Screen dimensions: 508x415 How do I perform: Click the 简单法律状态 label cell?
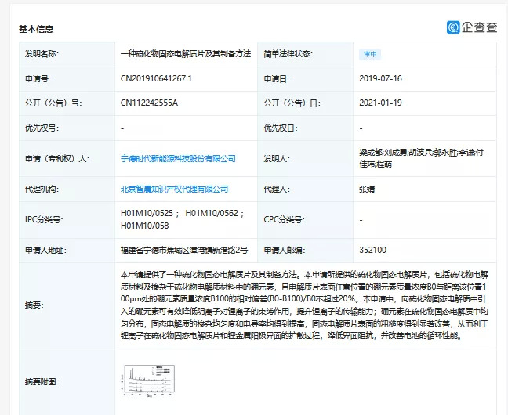[x=288, y=54]
